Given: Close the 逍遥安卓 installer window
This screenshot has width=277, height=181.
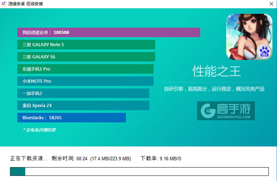Looking at the screenshot, I should coord(271,4).
